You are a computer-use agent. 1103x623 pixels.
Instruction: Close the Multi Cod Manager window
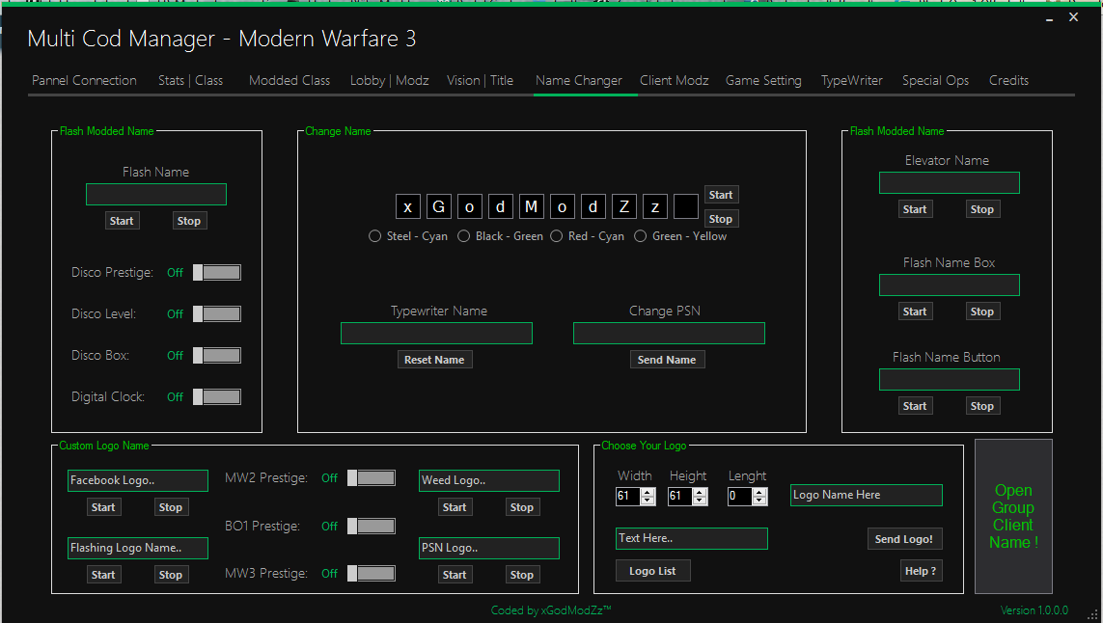point(1073,16)
